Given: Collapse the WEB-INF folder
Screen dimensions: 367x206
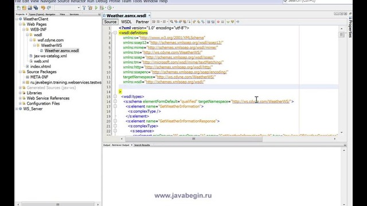Looking at the screenshot, I should 24,29.
